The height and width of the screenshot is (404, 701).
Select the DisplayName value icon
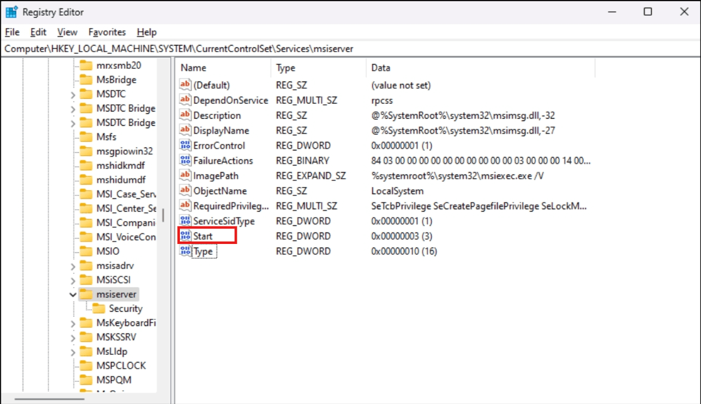coord(185,130)
